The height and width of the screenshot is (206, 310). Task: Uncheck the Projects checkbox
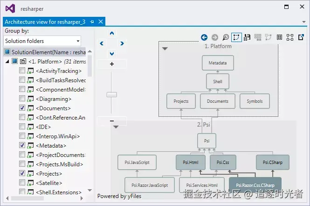pos(22,173)
